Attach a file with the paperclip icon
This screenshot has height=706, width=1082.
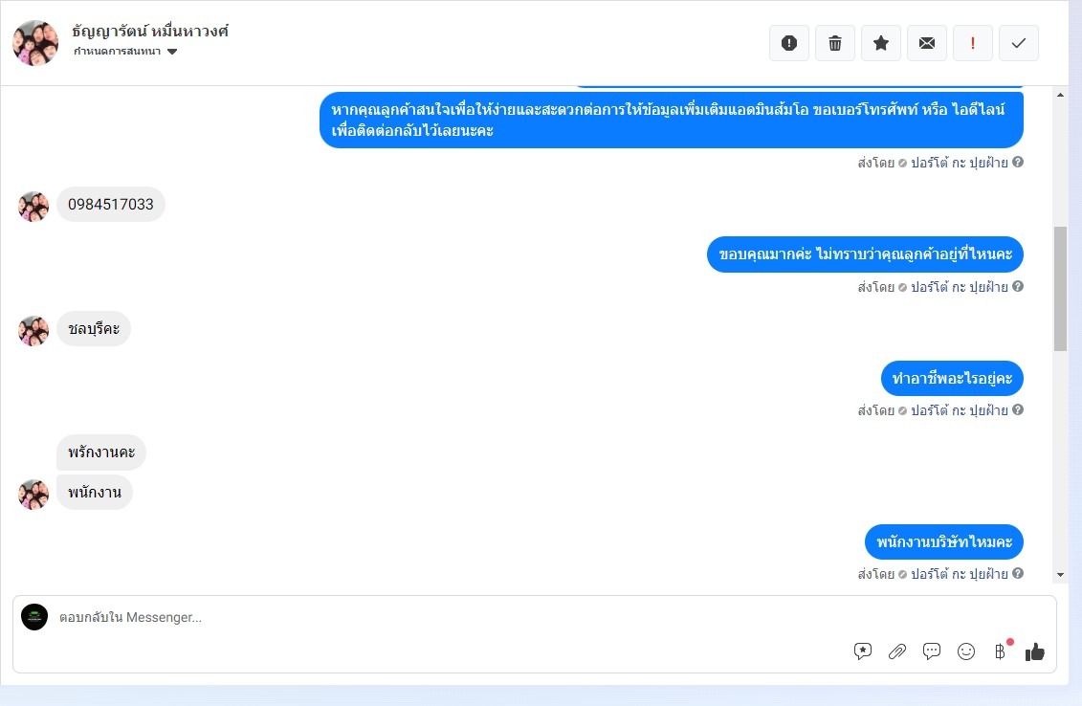897,651
